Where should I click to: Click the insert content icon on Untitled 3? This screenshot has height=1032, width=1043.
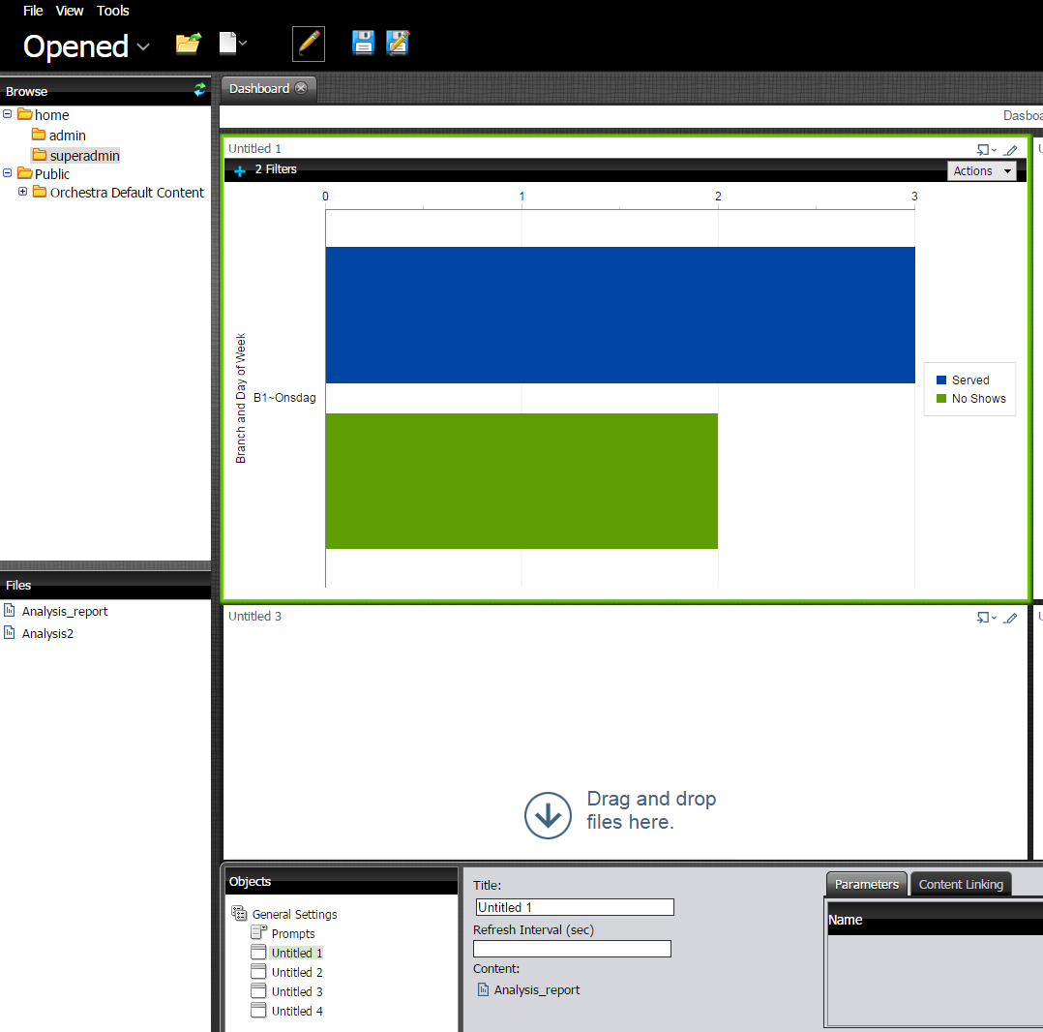(x=985, y=618)
